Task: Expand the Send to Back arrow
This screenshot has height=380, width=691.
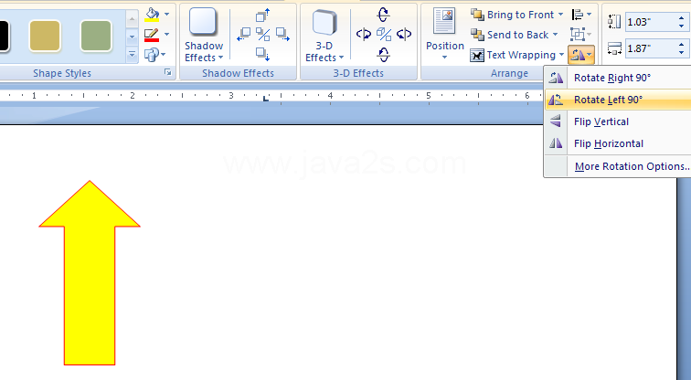Action: click(x=556, y=35)
